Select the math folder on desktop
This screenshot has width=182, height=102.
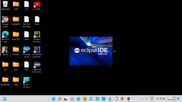point(16,5)
